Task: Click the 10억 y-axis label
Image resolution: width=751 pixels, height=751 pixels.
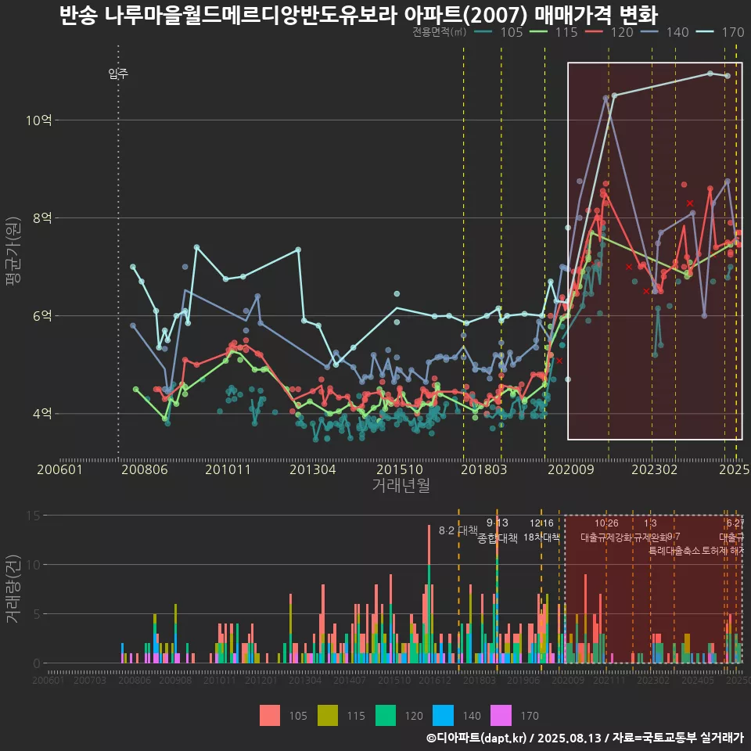Action: (39, 120)
